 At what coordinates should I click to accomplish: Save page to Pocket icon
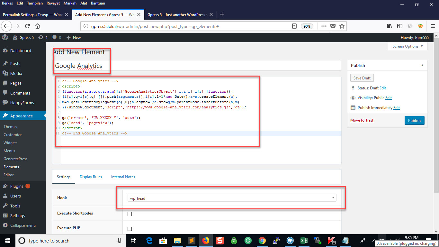tap(333, 26)
